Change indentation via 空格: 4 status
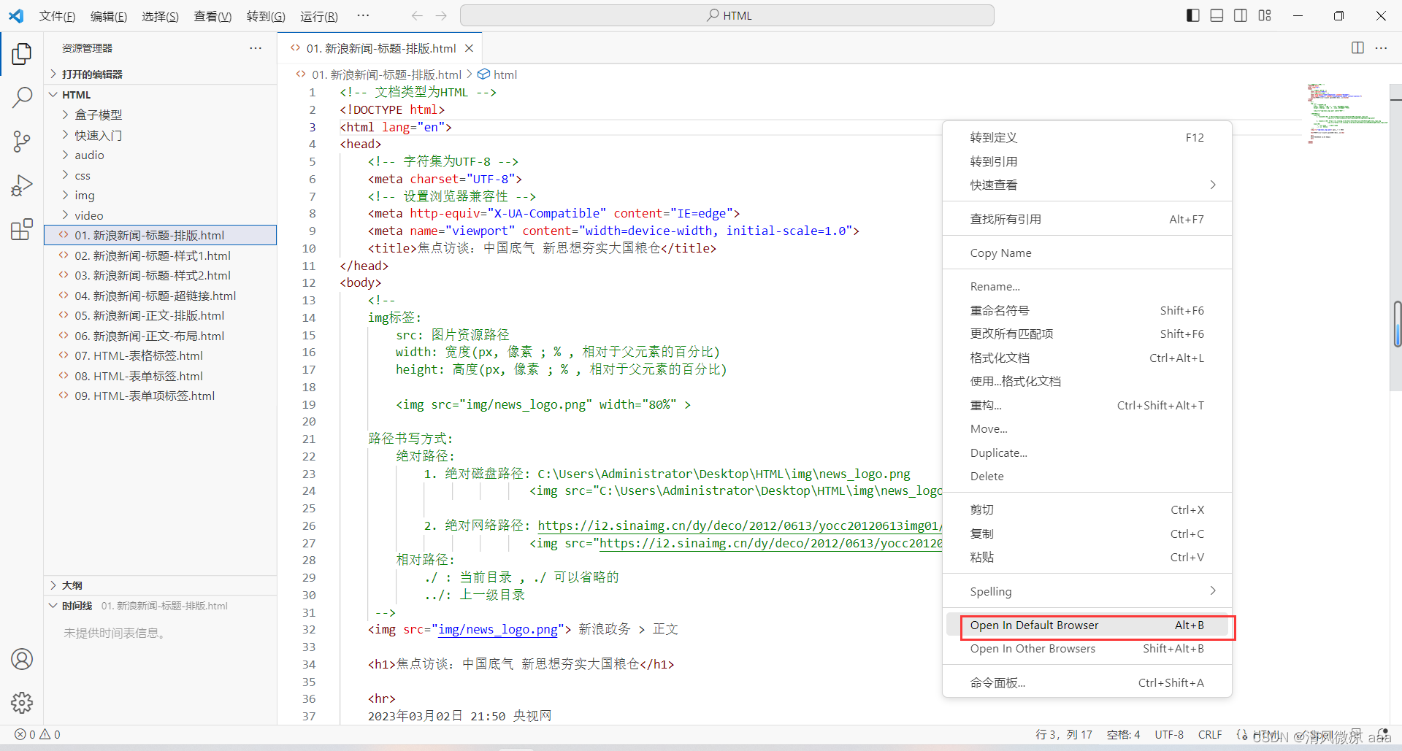The image size is (1402, 751). tap(1123, 734)
